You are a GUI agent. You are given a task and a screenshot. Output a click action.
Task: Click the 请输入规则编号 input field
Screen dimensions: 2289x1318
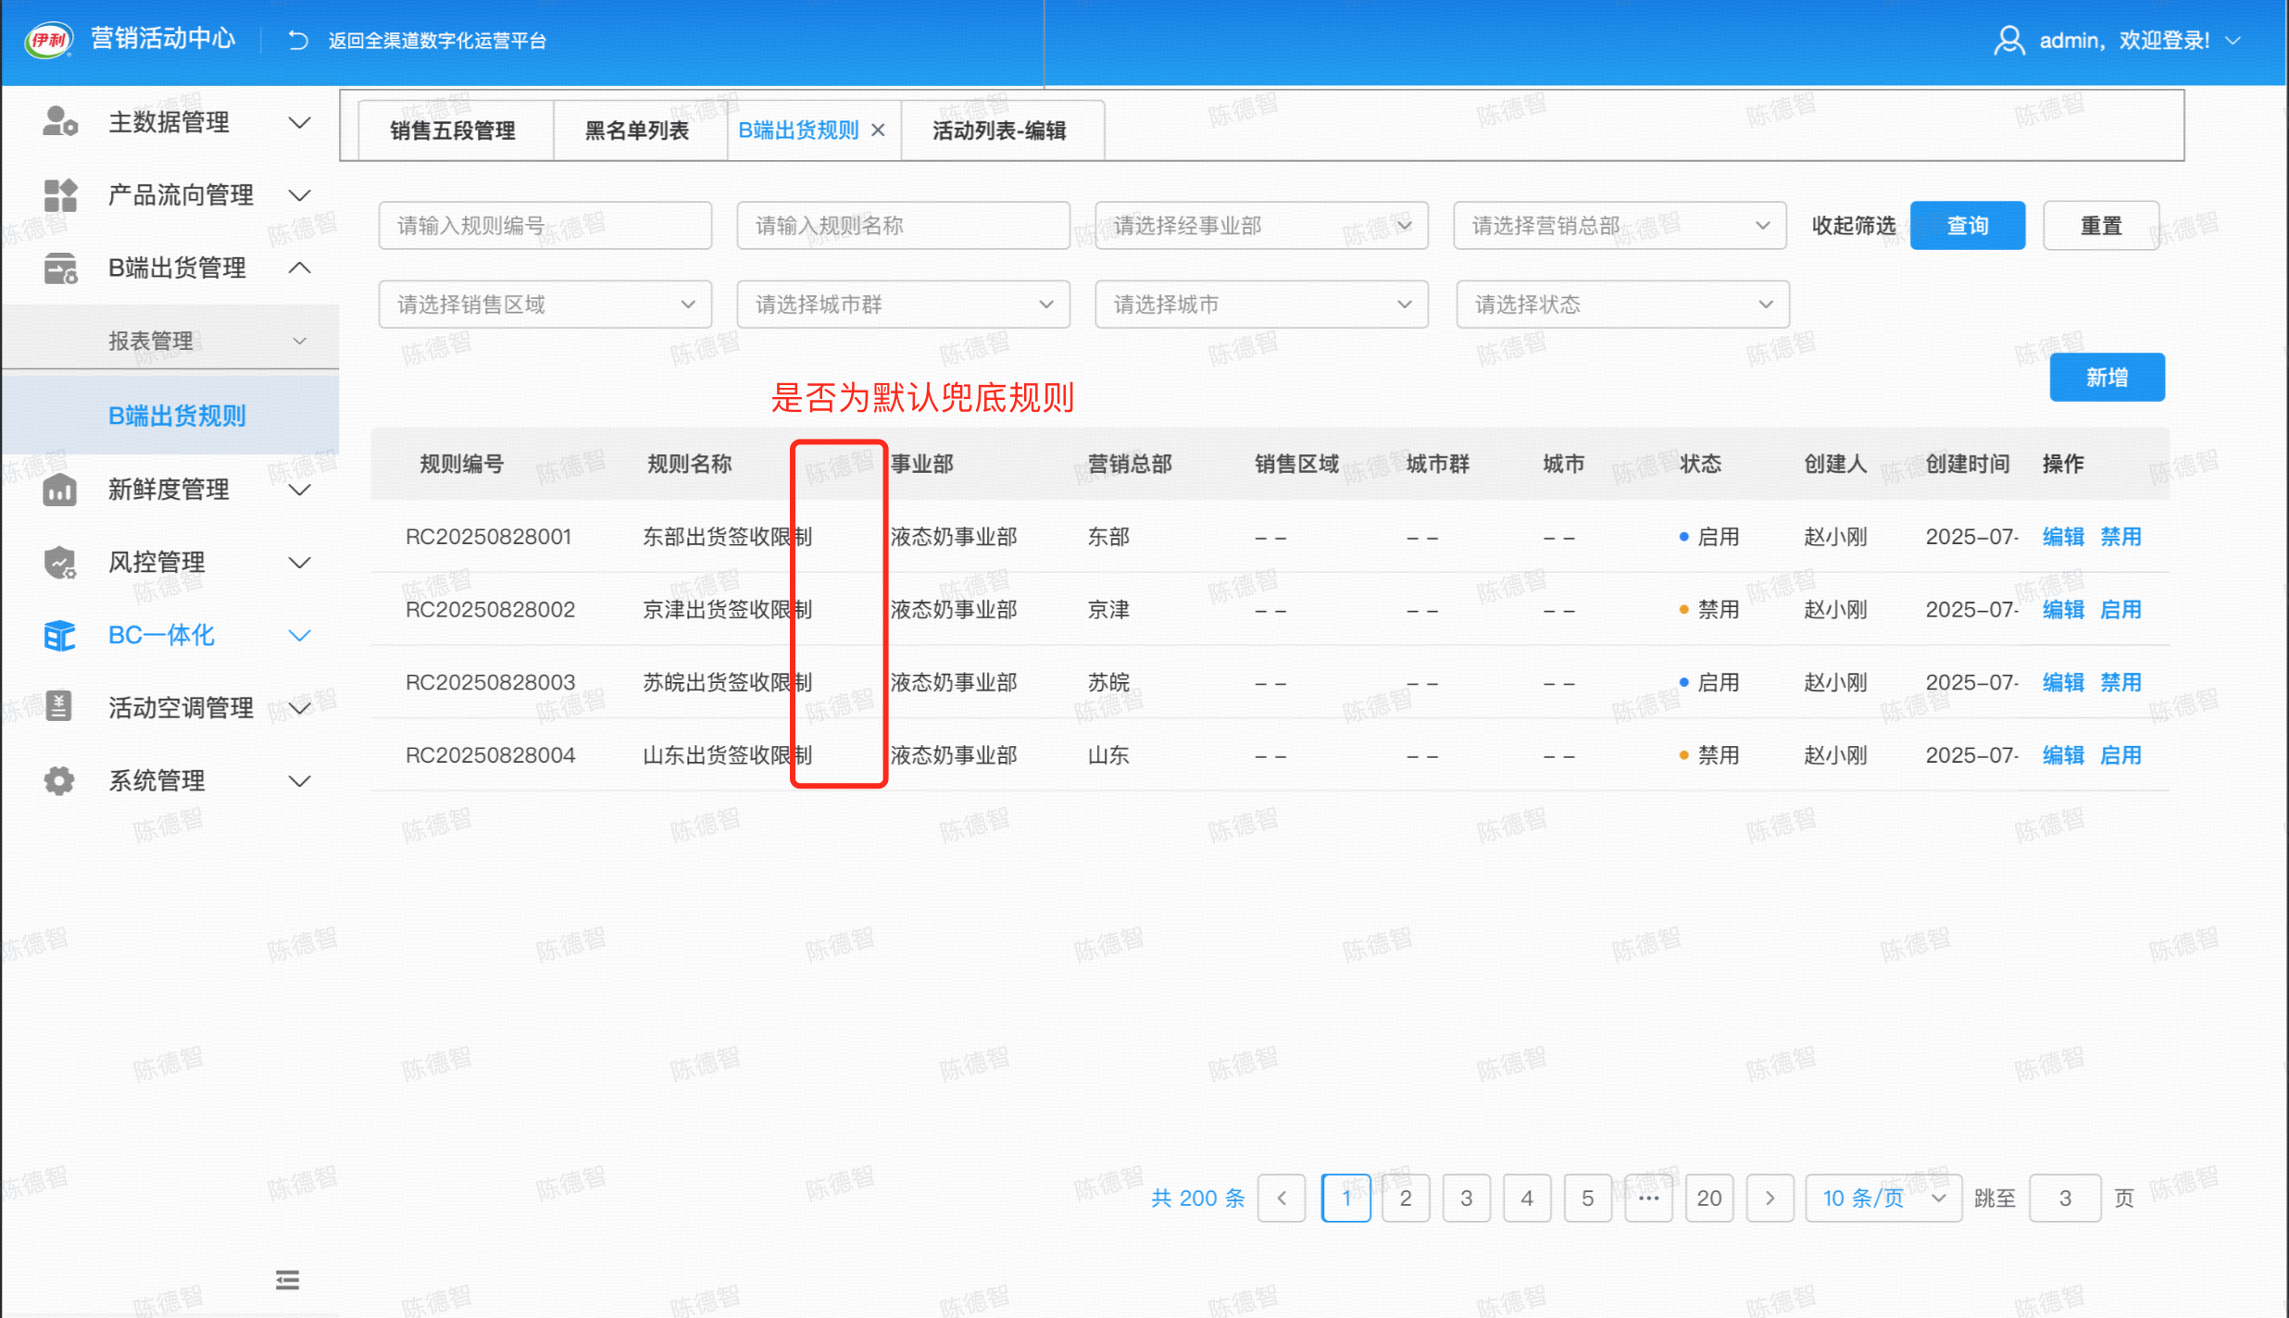[x=544, y=225]
